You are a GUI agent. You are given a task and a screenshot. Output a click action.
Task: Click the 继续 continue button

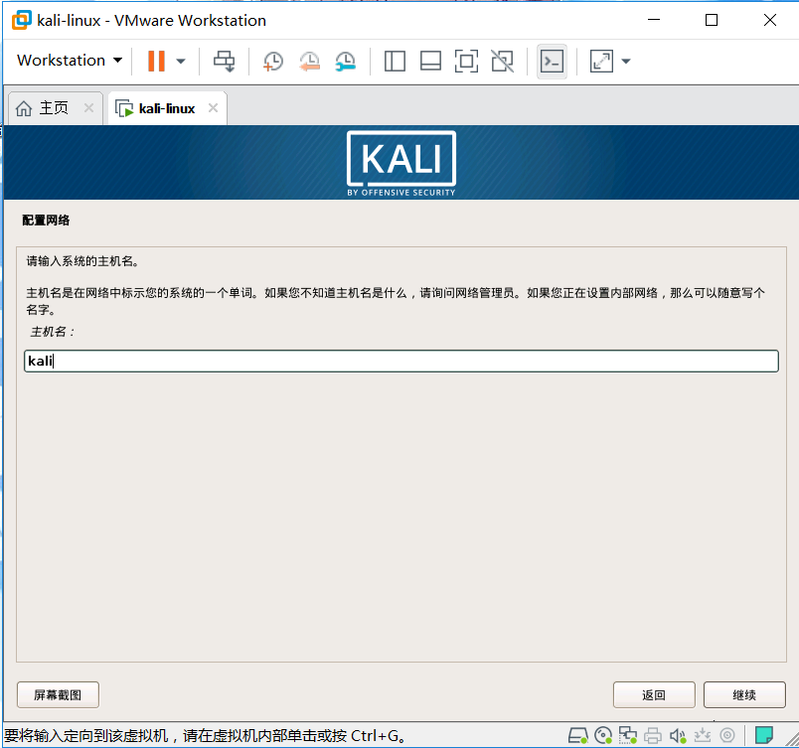pos(744,695)
